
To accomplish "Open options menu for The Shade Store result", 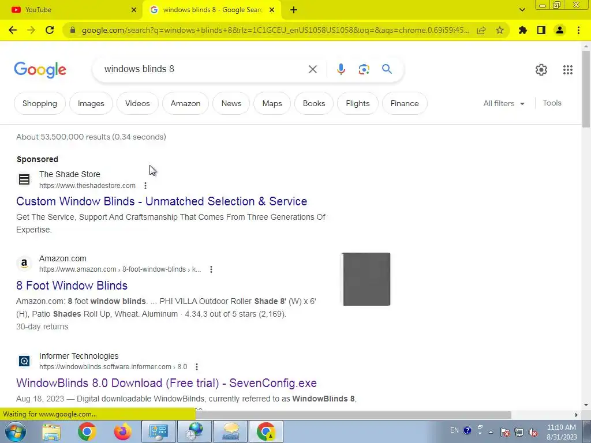I will click(145, 185).
